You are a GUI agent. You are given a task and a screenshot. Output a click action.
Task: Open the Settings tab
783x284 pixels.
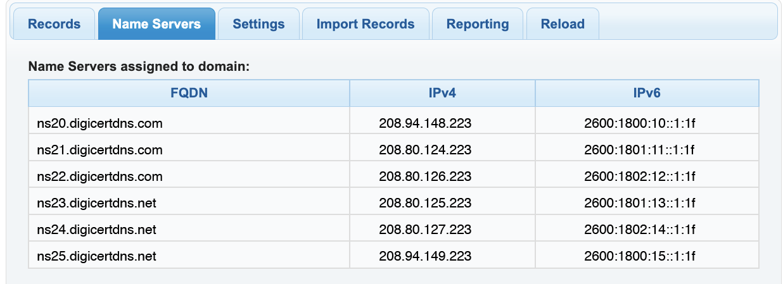click(258, 24)
